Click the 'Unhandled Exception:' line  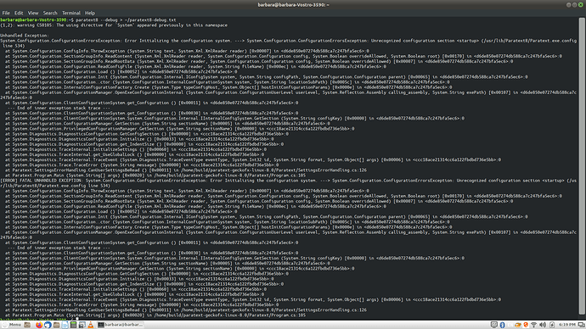[x=25, y=36]
